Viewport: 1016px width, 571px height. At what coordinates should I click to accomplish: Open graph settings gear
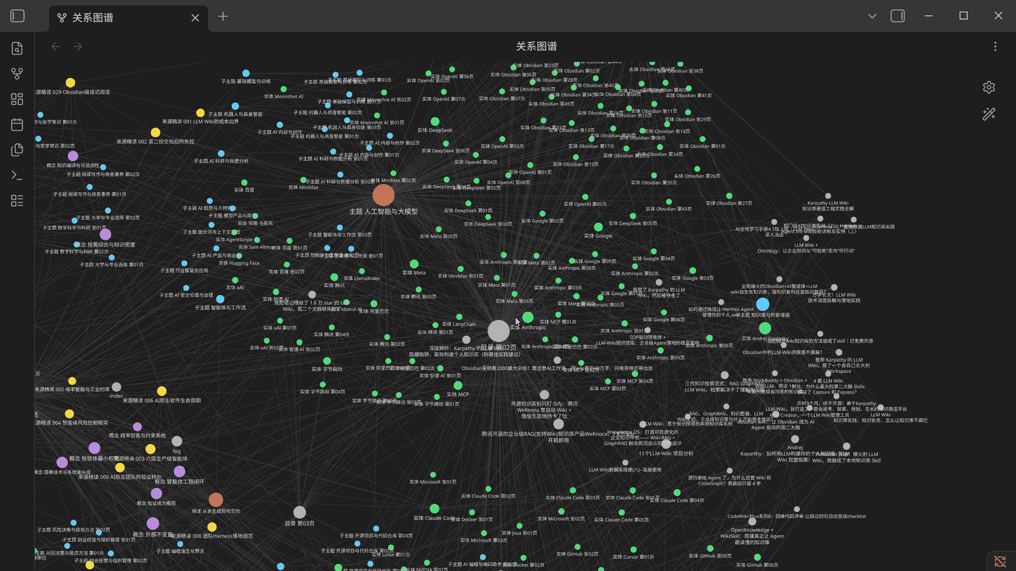pyautogui.click(x=989, y=88)
